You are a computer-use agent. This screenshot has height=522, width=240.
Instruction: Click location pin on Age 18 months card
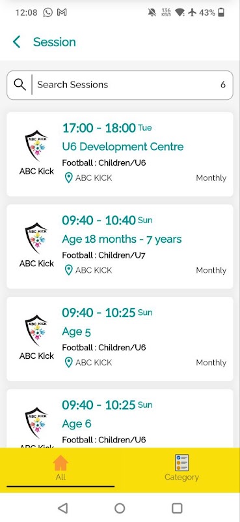click(x=68, y=270)
